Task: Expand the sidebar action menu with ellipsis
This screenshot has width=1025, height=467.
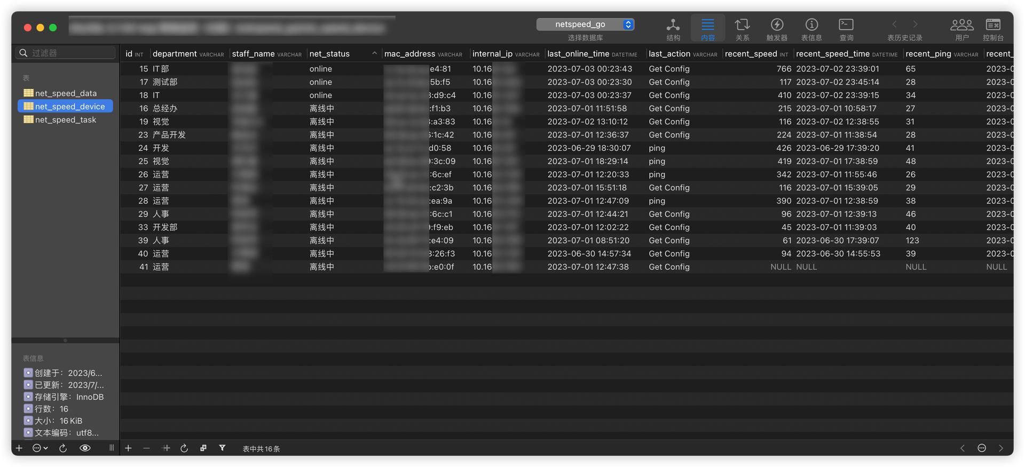Action: tap(40, 448)
